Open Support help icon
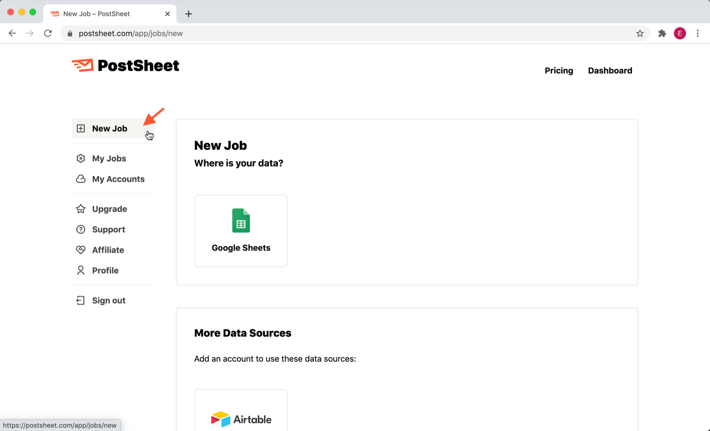Screen dimensions: 710x431 (x=81, y=229)
